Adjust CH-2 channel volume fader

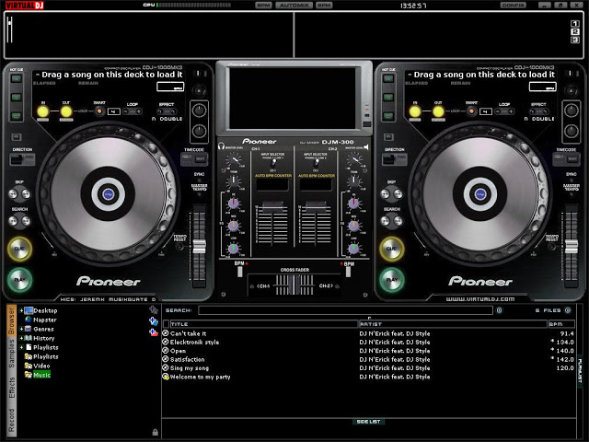tap(316, 207)
